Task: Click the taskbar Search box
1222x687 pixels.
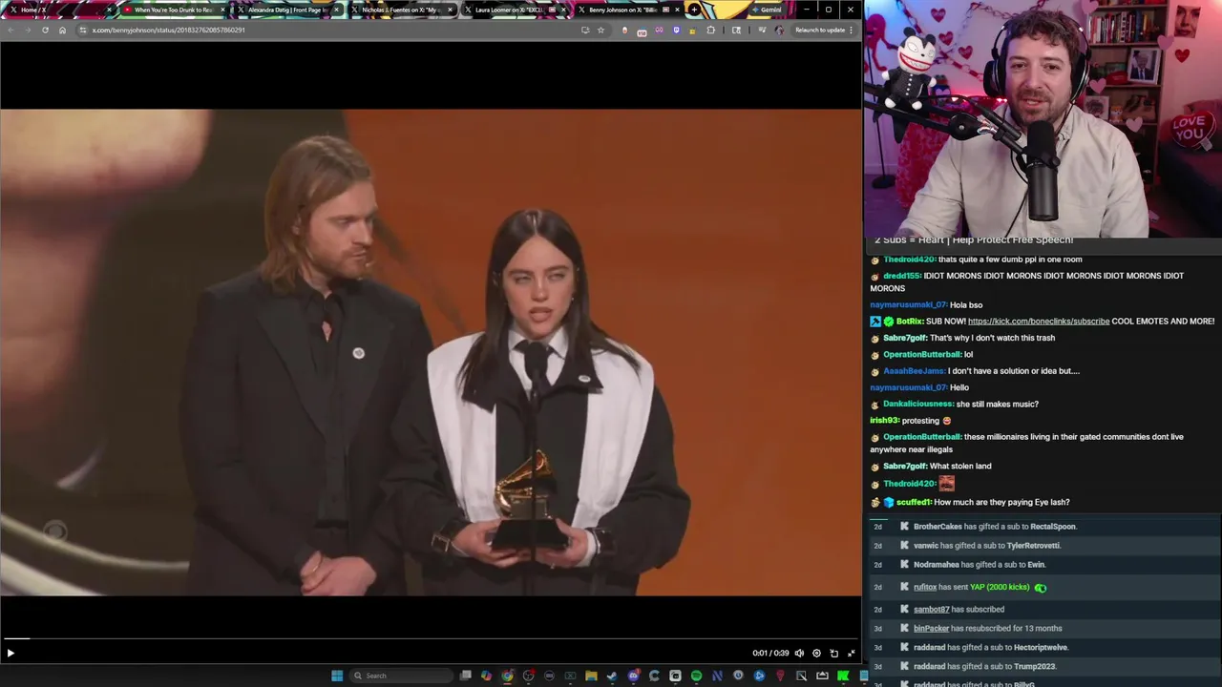Action: pyautogui.click(x=401, y=676)
